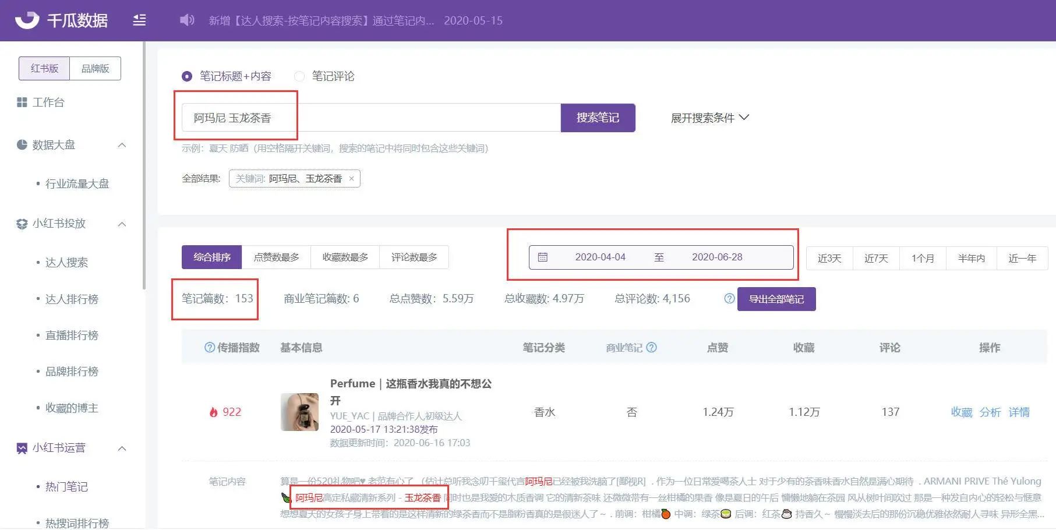1056x530 pixels.
Task: Click the 香水 category cell
Action: click(x=544, y=412)
